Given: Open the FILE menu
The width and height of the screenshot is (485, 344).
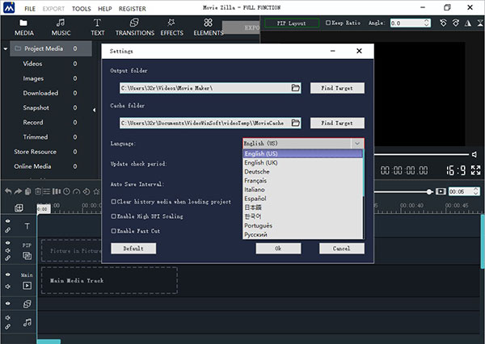Looking at the screenshot, I should pos(29,8).
